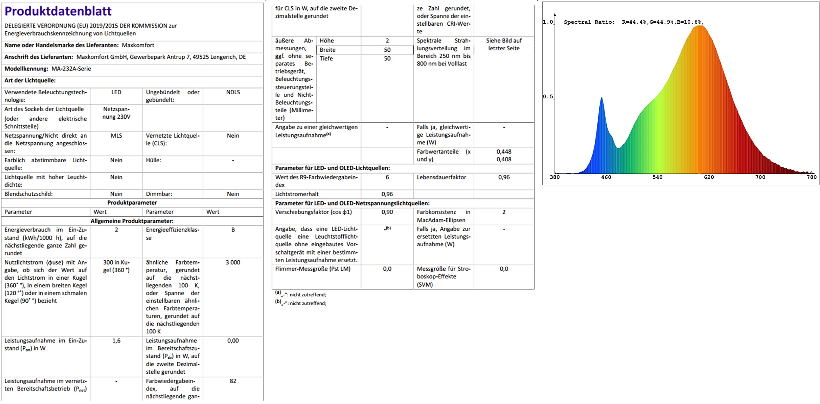Click "Nein" next to "Blendschutzschild:"
Image resolution: width=820 pixels, height=404 pixels.
point(116,194)
